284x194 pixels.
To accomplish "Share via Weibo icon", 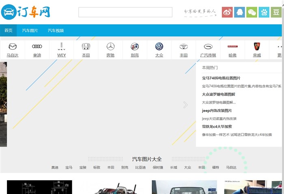I will pyautogui.click(x=227, y=12).
